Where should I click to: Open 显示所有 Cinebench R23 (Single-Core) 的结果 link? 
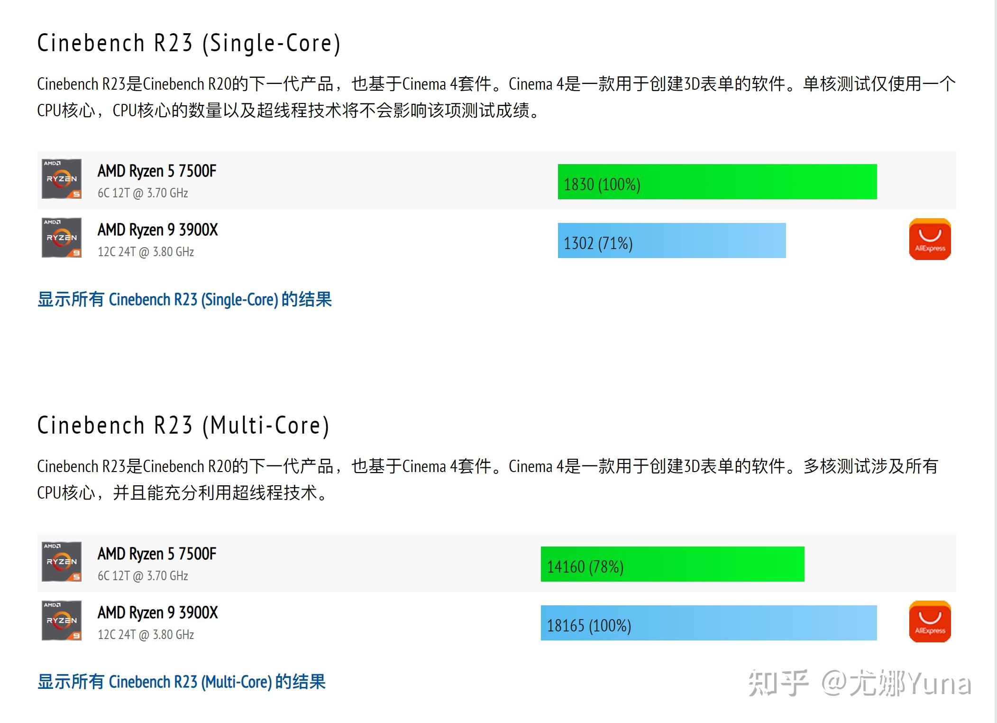click(184, 299)
